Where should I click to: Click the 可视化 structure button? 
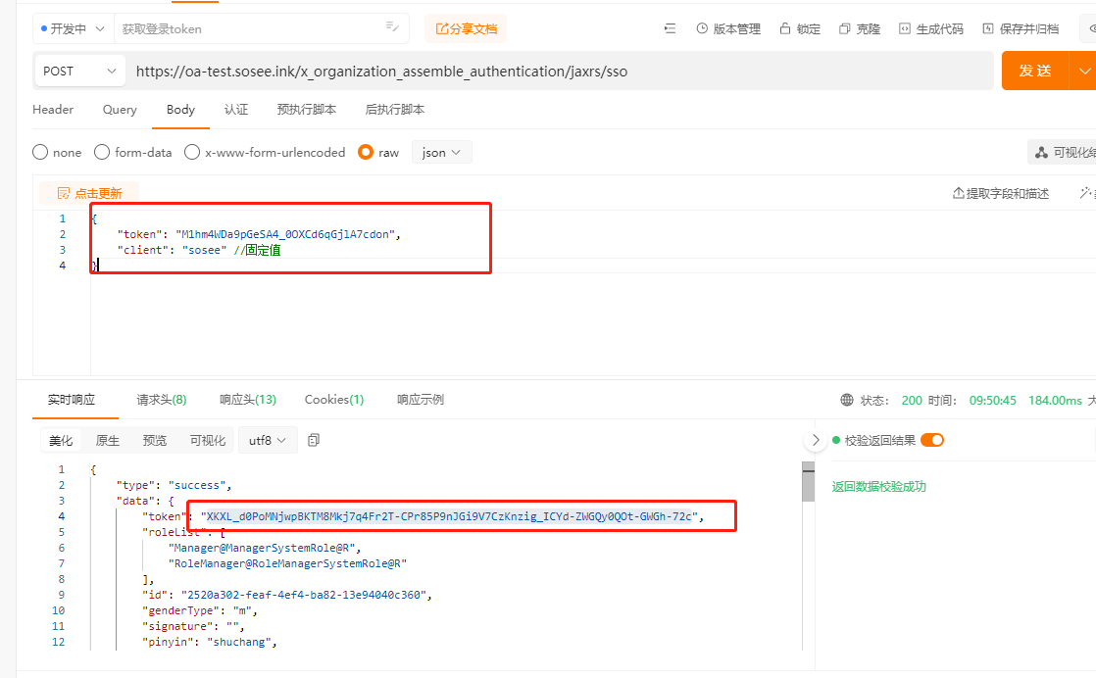tap(1063, 152)
